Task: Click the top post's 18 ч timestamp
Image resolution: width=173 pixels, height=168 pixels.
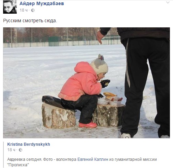Action: [x=24, y=10]
